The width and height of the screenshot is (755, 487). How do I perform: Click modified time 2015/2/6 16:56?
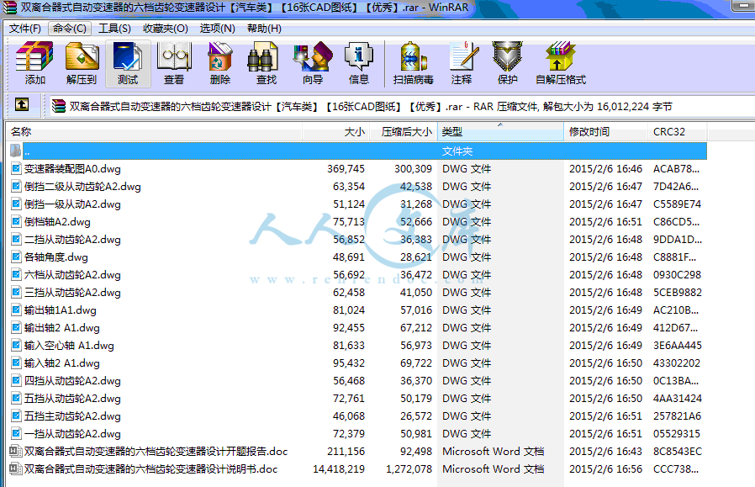click(x=605, y=468)
